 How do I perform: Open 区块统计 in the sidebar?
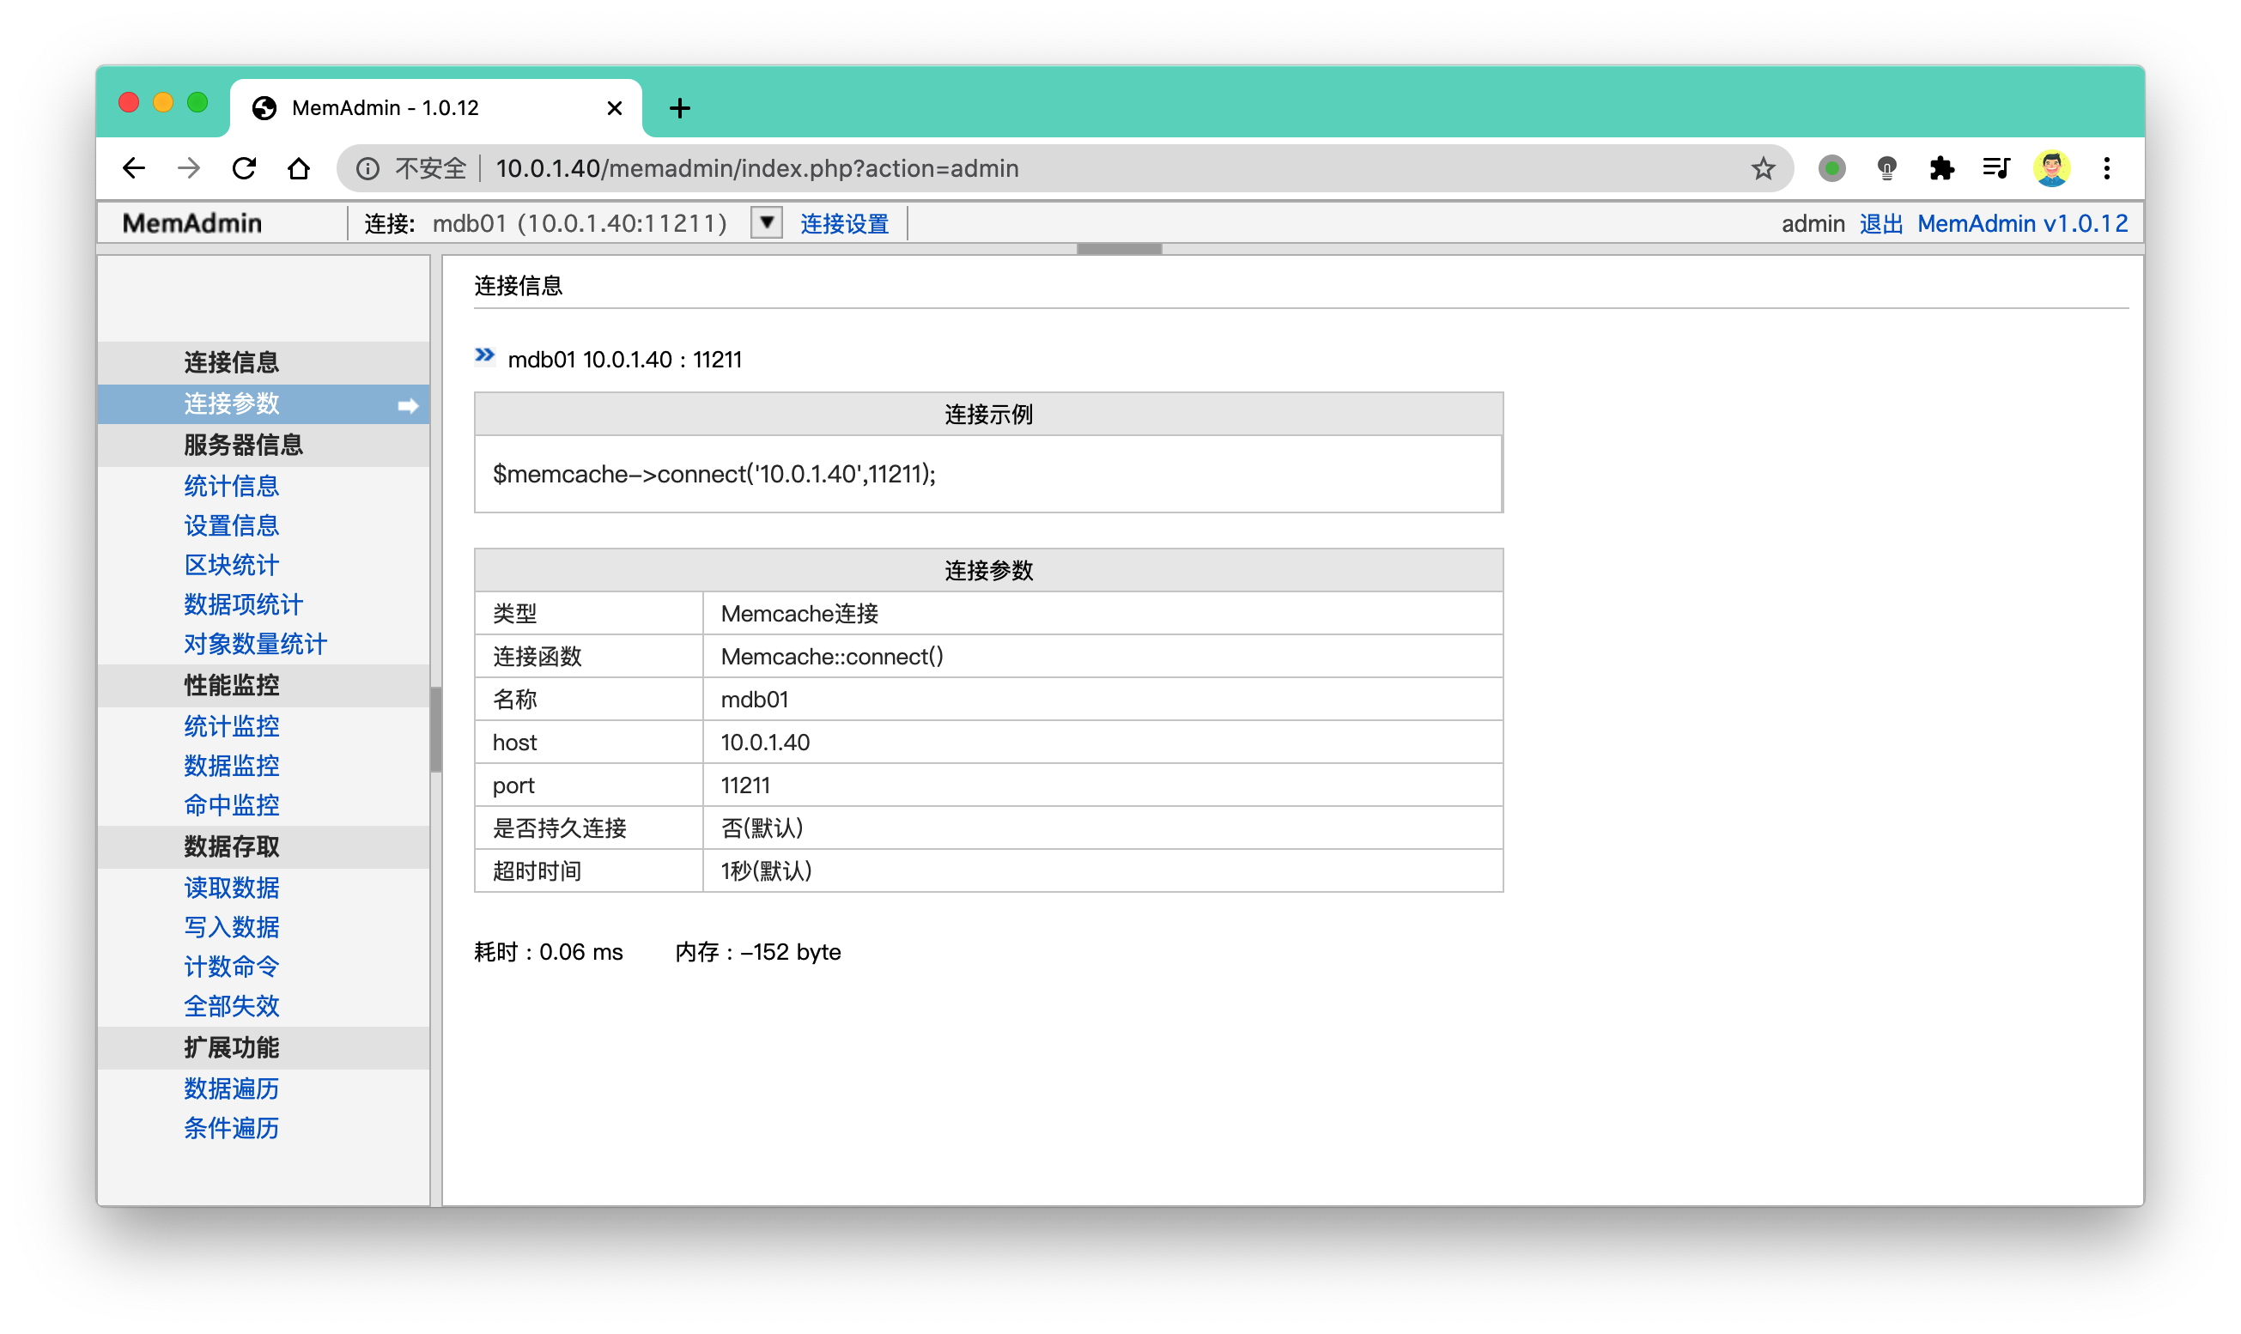231,566
